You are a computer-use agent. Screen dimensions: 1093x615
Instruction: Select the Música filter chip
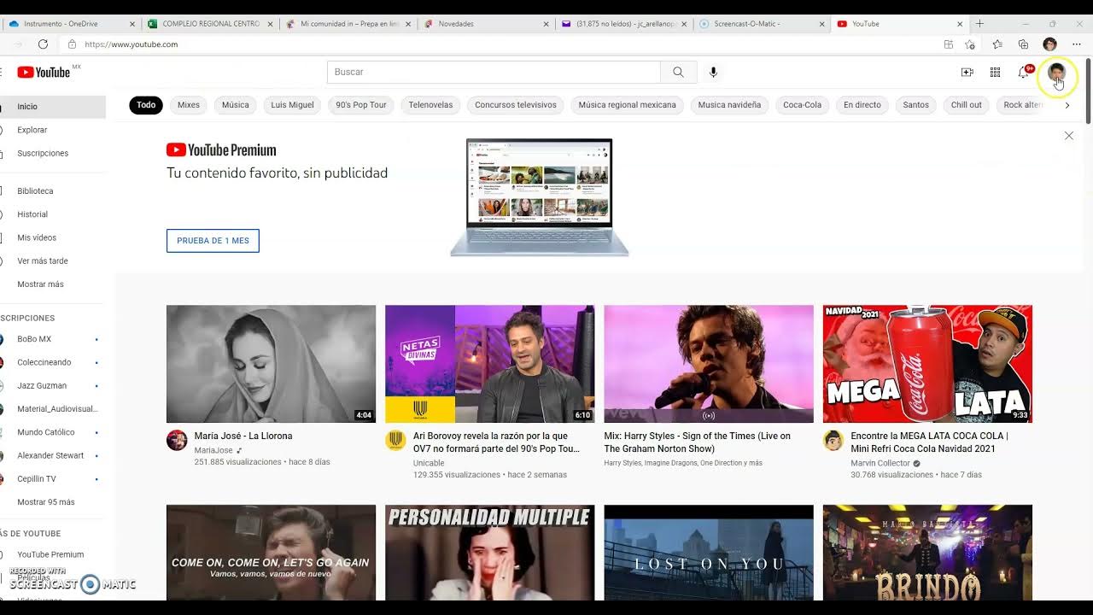coord(236,105)
